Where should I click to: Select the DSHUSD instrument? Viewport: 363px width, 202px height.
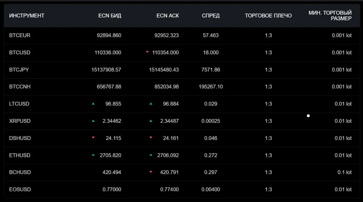[x=20, y=138]
